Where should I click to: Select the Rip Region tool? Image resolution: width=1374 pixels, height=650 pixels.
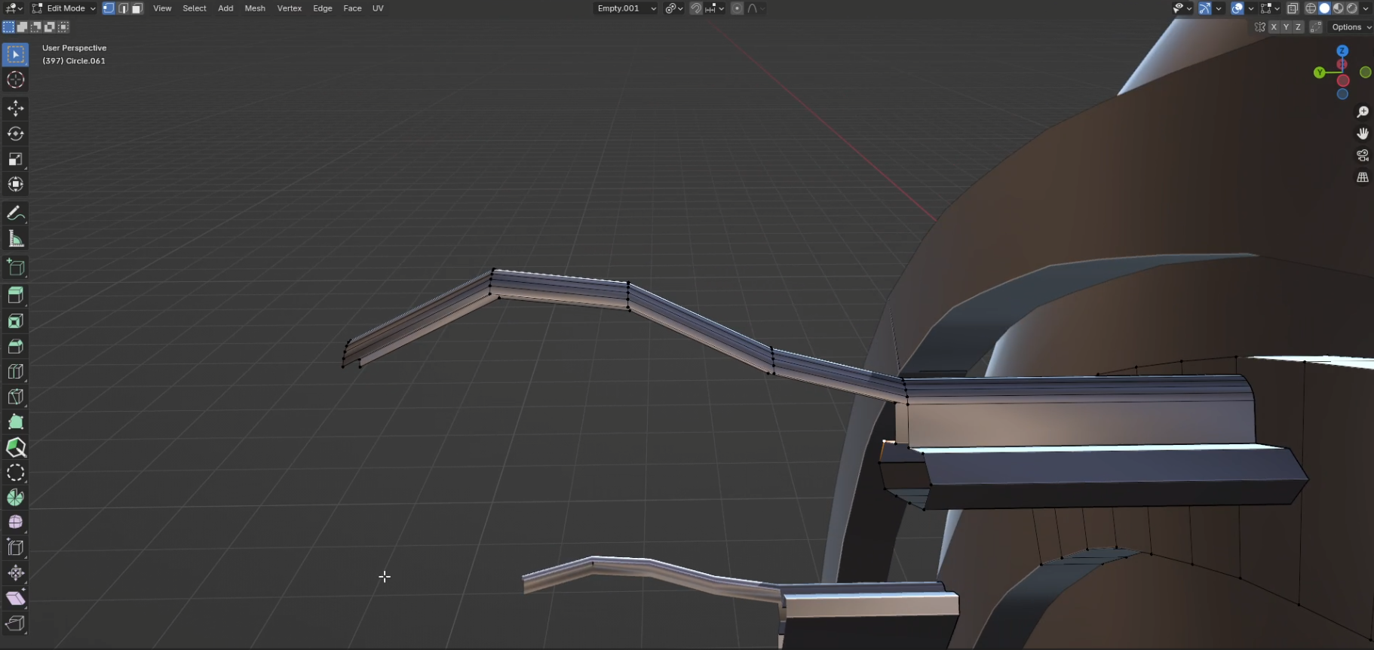tap(16, 624)
